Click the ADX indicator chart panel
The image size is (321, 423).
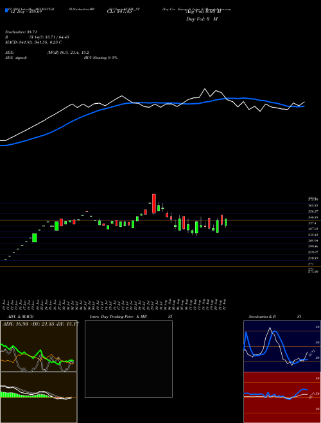click(39, 346)
